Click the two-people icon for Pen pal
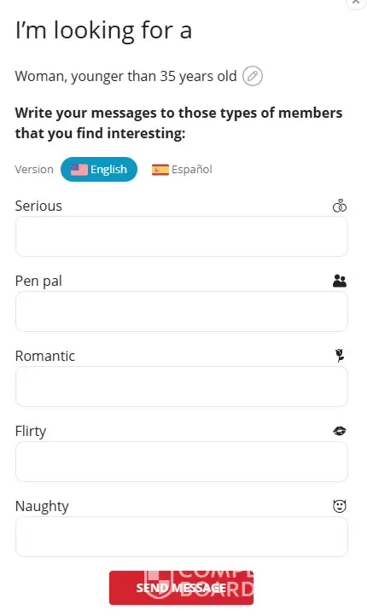This screenshot has width=367, height=616. [340, 281]
